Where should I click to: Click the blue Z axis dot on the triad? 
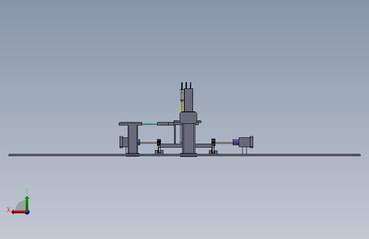(28, 213)
